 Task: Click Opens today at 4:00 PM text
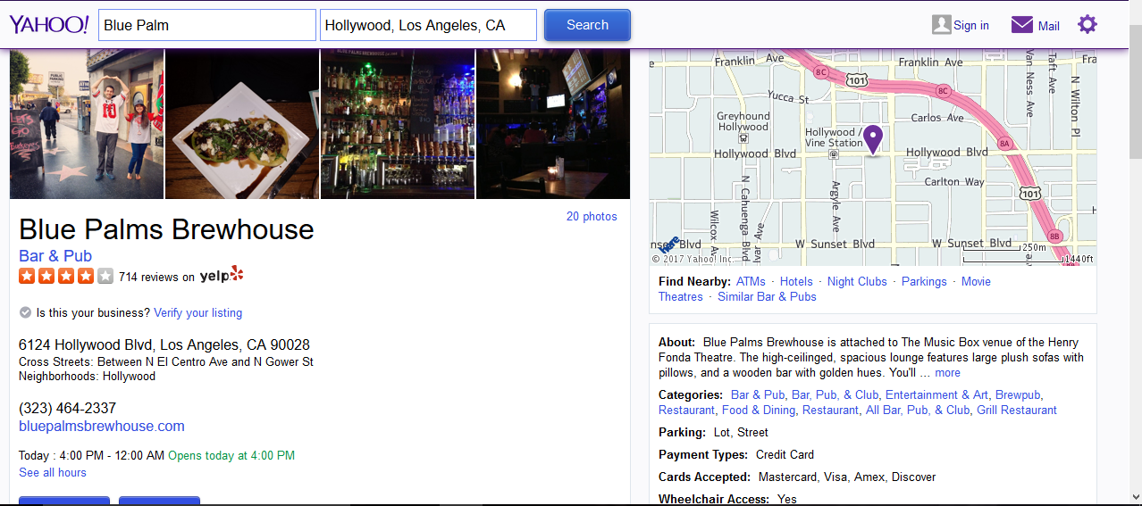coord(231,456)
